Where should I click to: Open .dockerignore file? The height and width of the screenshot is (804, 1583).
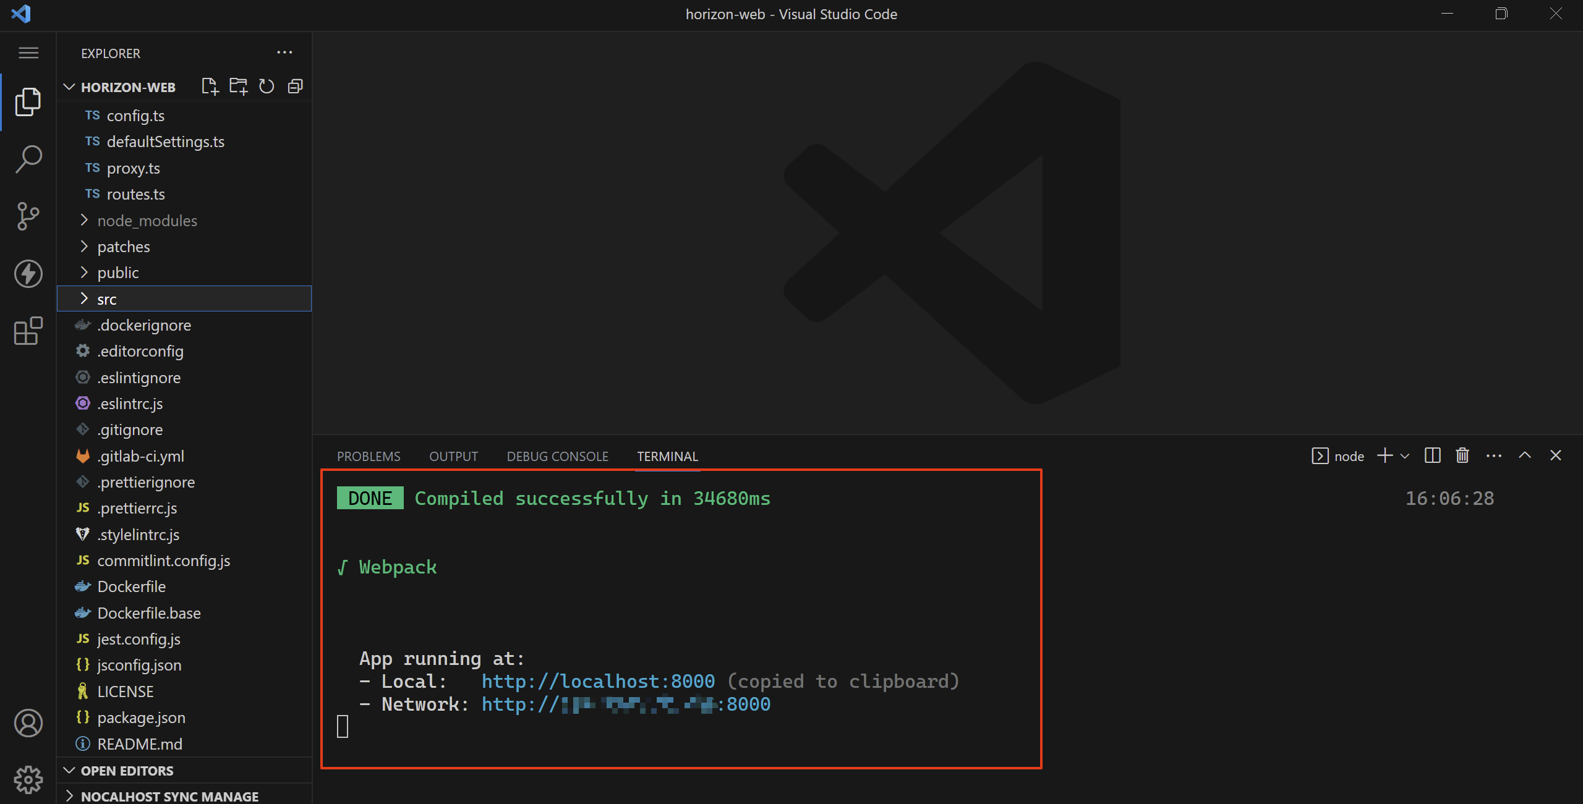pos(184,325)
